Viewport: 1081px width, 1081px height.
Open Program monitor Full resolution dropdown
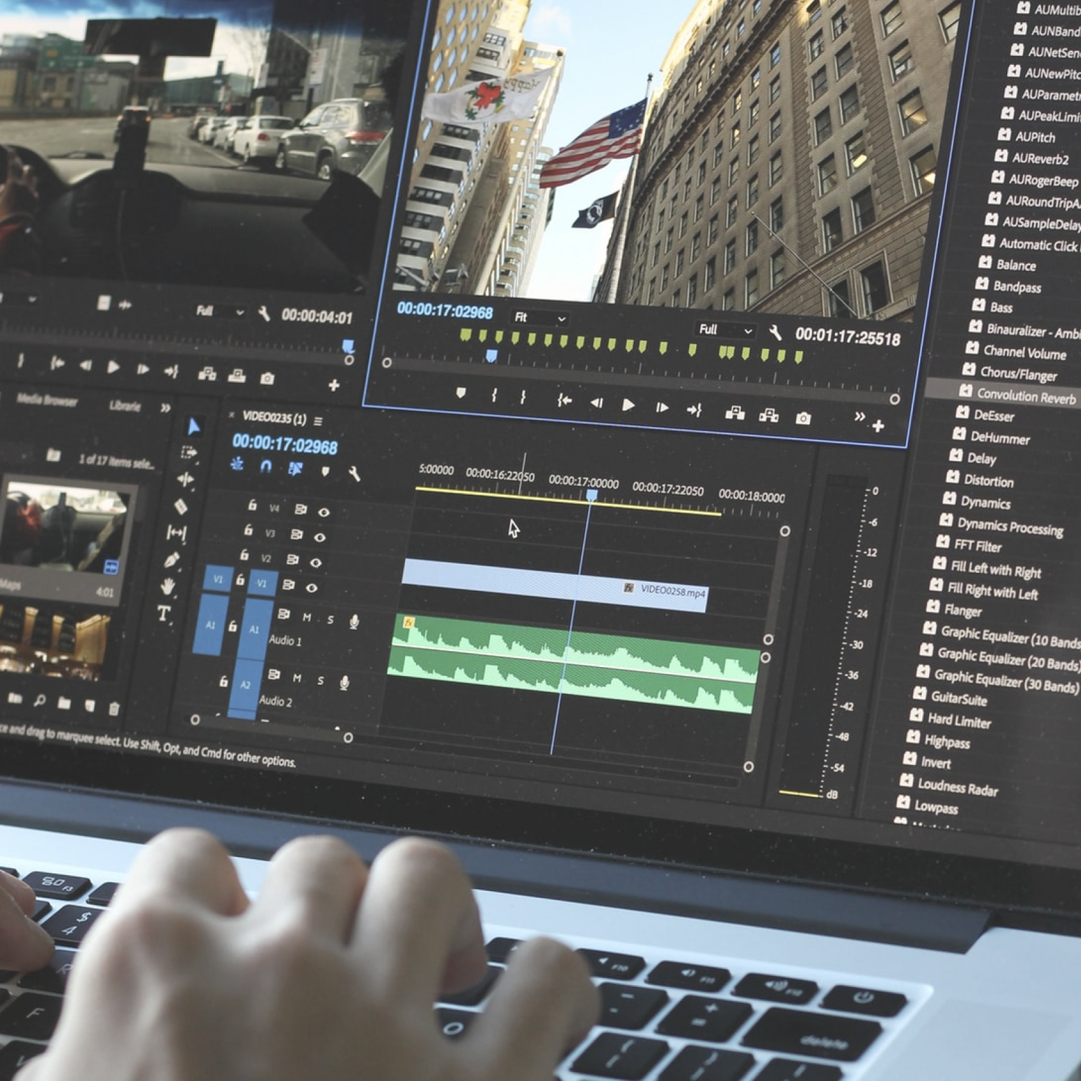pyautogui.click(x=725, y=330)
